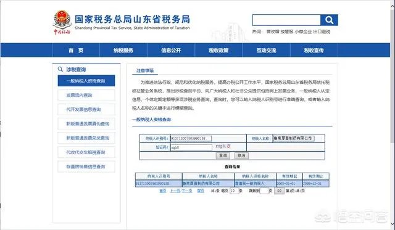The width and height of the screenshot is (395, 230).
Task: Focus the site search box in the header
Action: tap(286, 20)
